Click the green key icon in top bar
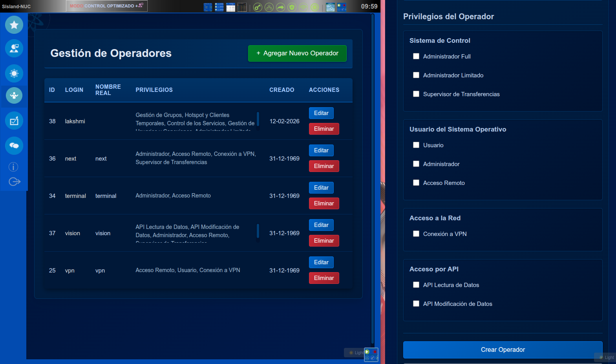 (x=258, y=7)
